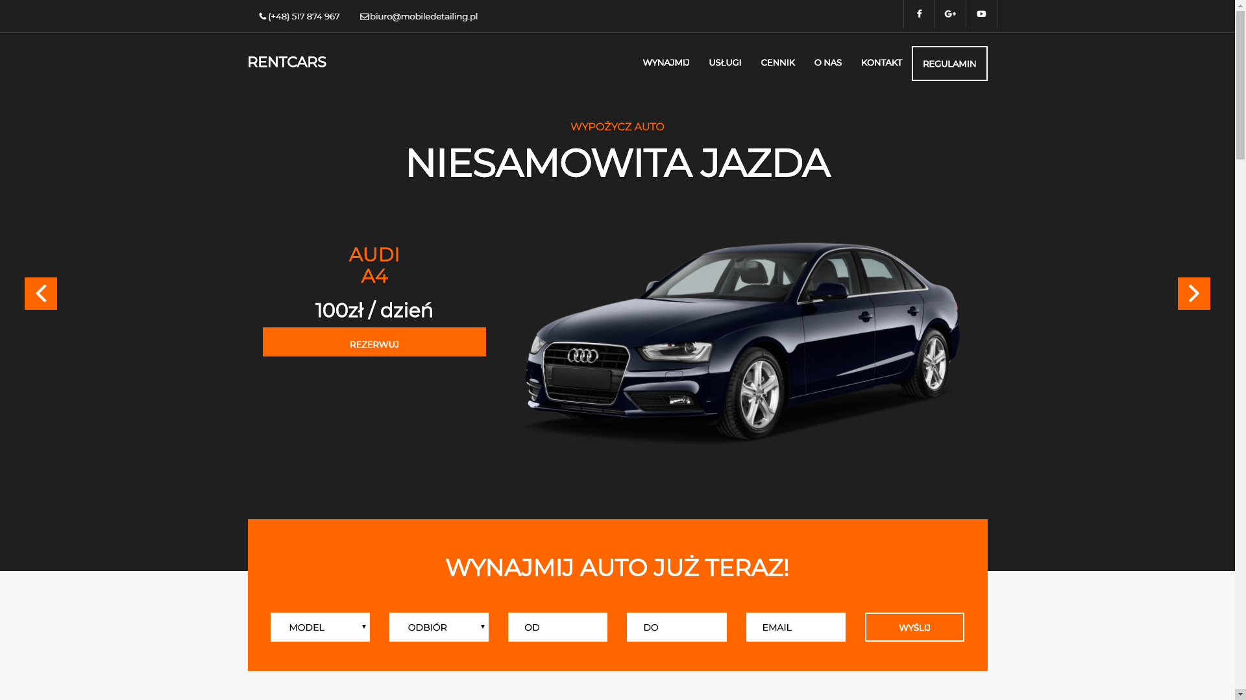Open the USŁUGI menu item

click(725, 63)
